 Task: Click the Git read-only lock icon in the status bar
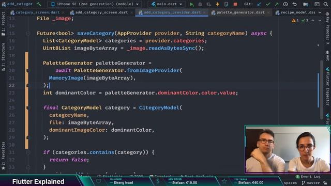point(325,183)
